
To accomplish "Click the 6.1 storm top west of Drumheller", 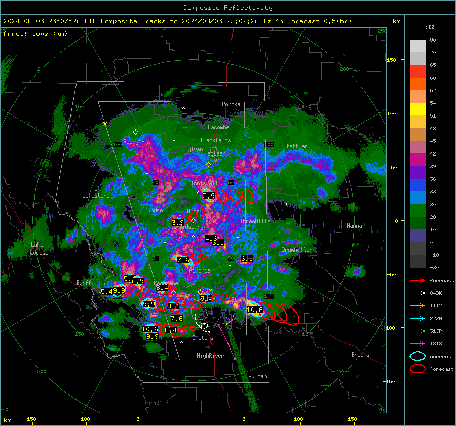I will tap(247, 258).
